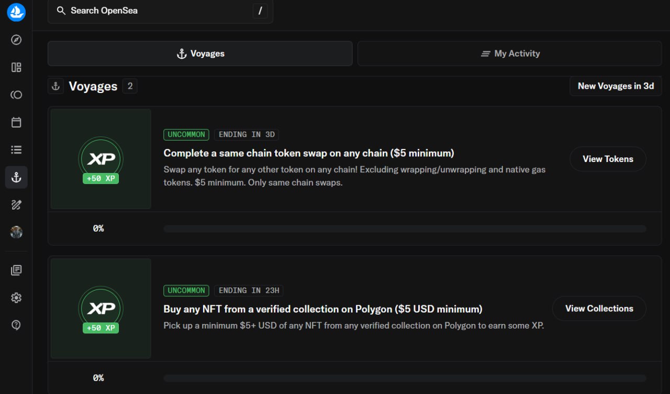Open the compass Discover icon in sidebar
The width and height of the screenshot is (670, 394).
pos(16,40)
